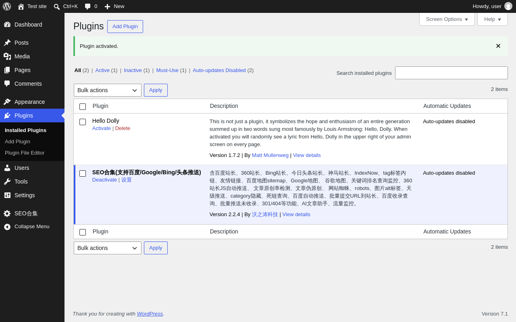Collapse the sidebar menu using arrow icon

pyautogui.click(x=7, y=227)
